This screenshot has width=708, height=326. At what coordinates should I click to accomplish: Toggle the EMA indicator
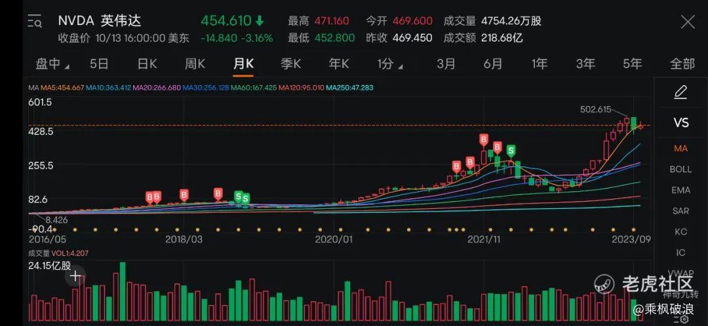(680, 190)
